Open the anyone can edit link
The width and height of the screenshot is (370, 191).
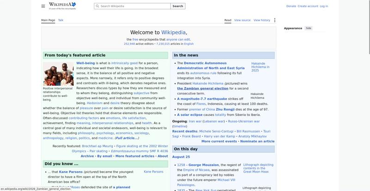[x=178, y=40]
